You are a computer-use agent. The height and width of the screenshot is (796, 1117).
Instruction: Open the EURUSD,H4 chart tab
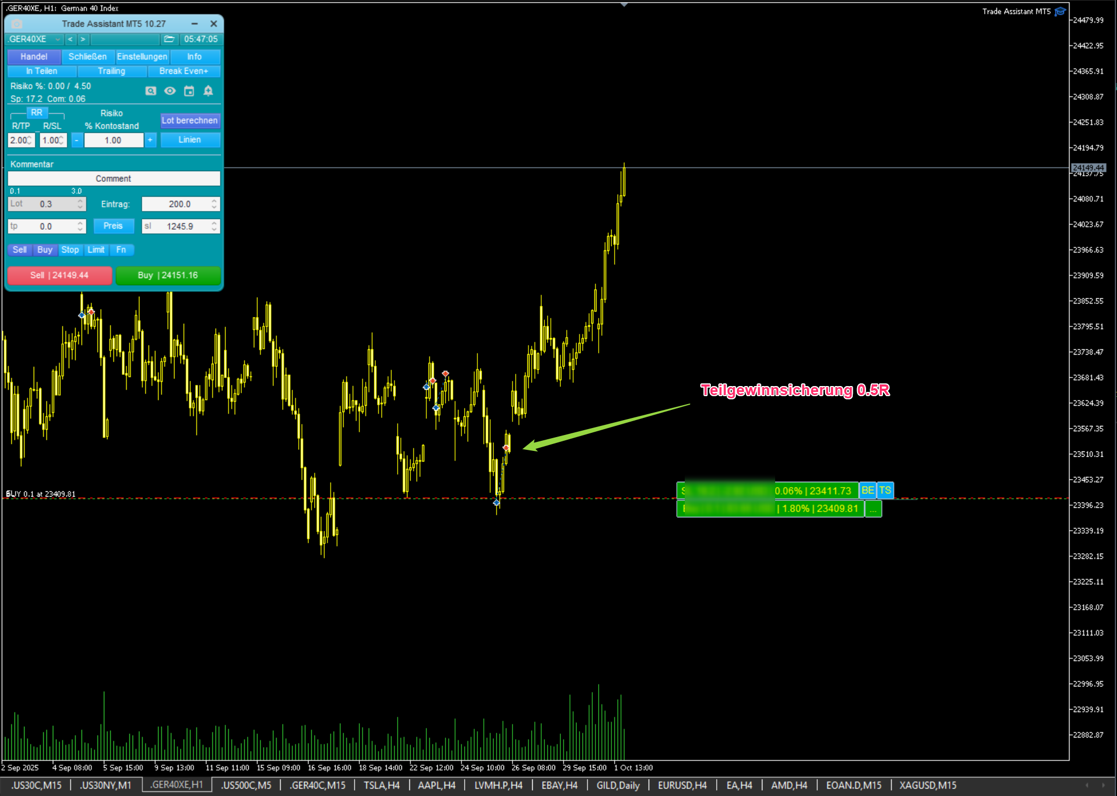coord(682,785)
